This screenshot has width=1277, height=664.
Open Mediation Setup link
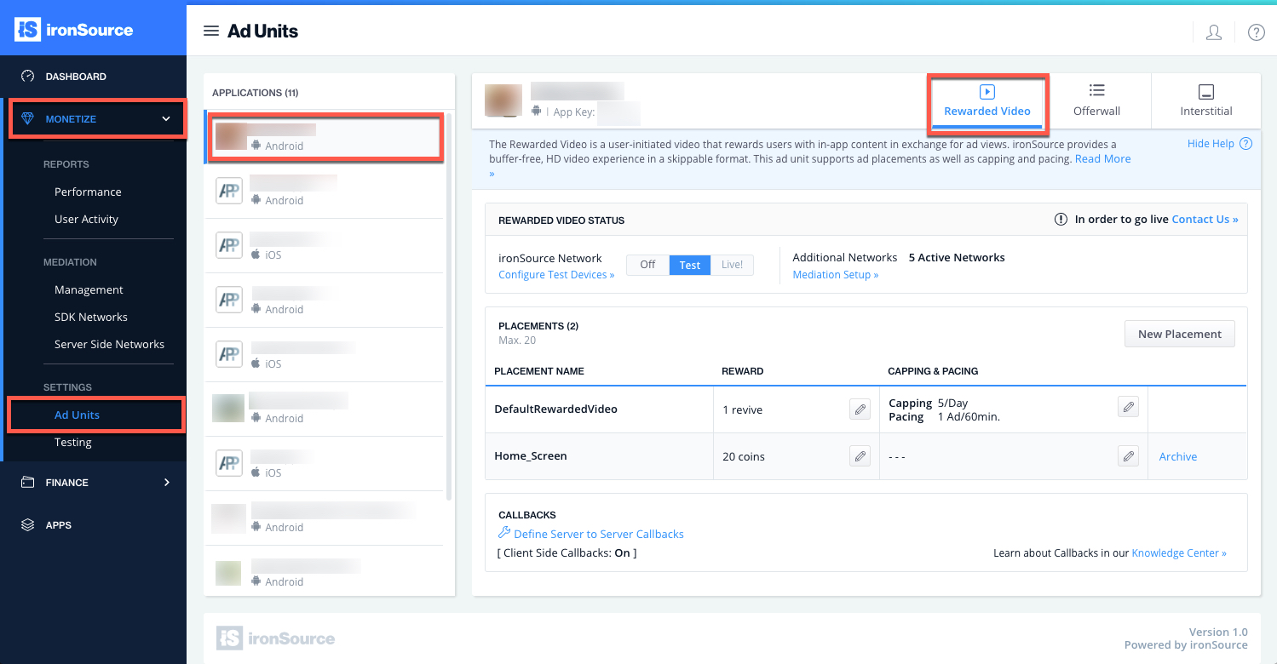(836, 274)
